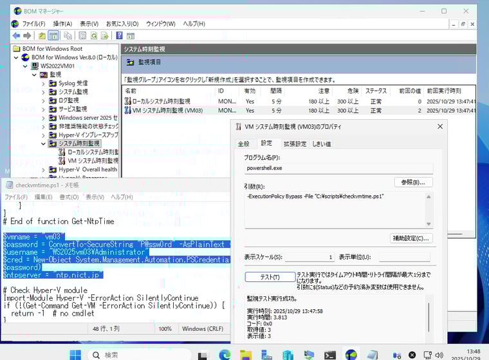Open Microsoft Edge from the taskbar
Screen dimensions: 489x360
pyautogui.click(x=225, y=355)
